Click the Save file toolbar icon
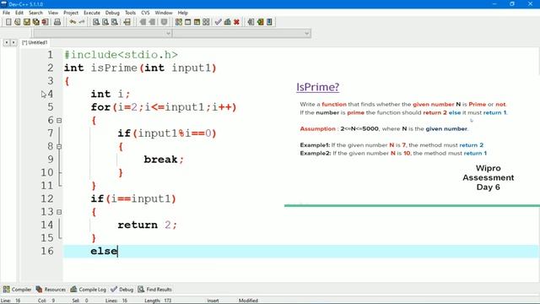 point(26,22)
